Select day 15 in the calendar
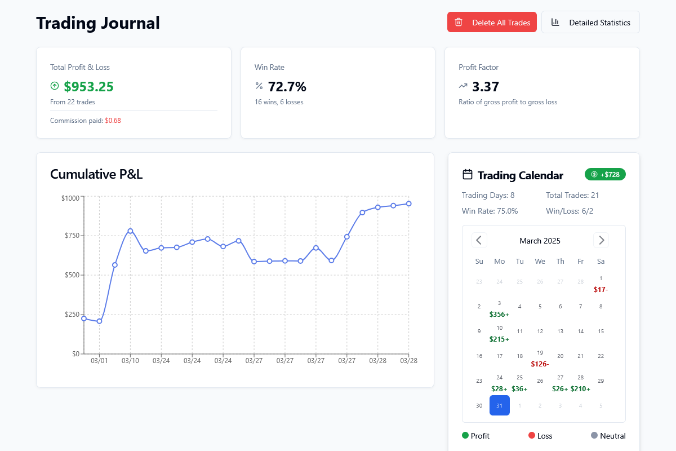This screenshot has width=676, height=451. [x=601, y=331]
